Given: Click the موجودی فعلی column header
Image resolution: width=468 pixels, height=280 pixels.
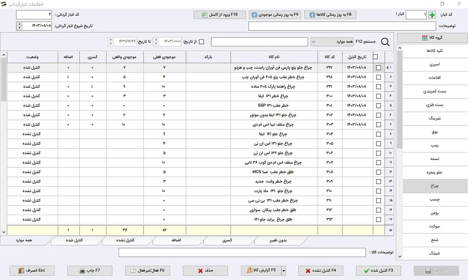Looking at the screenshot, I should coord(165,57).
